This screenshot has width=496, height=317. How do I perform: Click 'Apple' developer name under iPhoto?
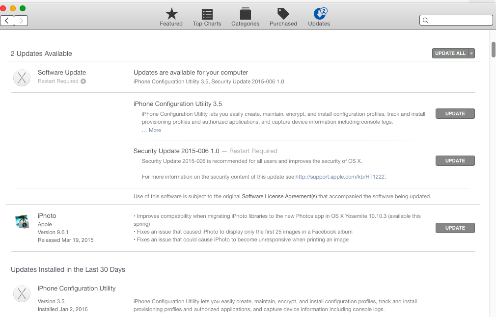pos(45,224)
